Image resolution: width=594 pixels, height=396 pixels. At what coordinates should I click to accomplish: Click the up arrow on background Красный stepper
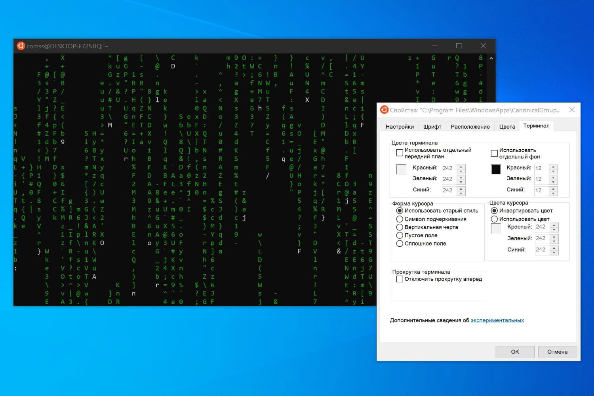(552, 166)
